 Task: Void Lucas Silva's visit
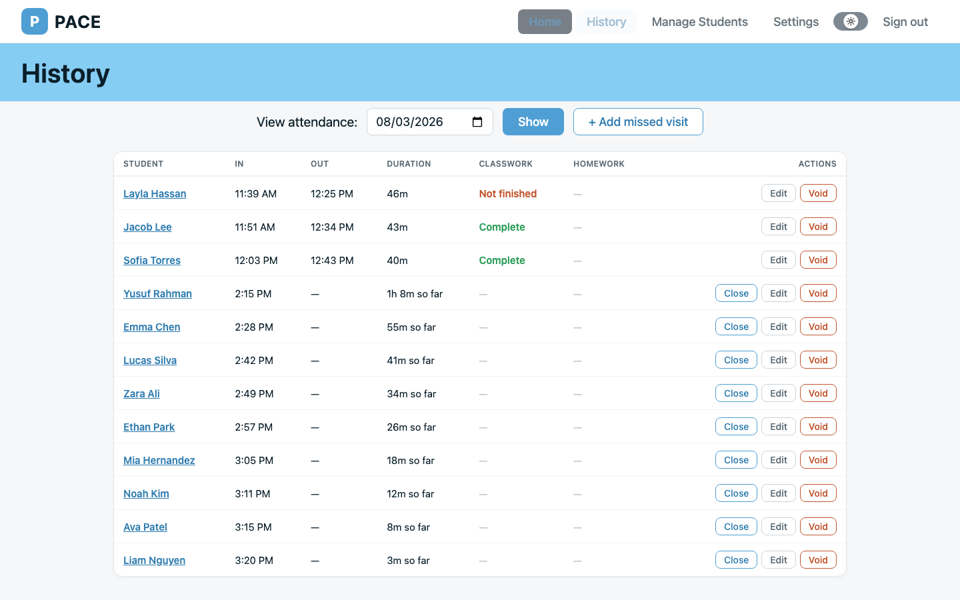coord(818,360)
